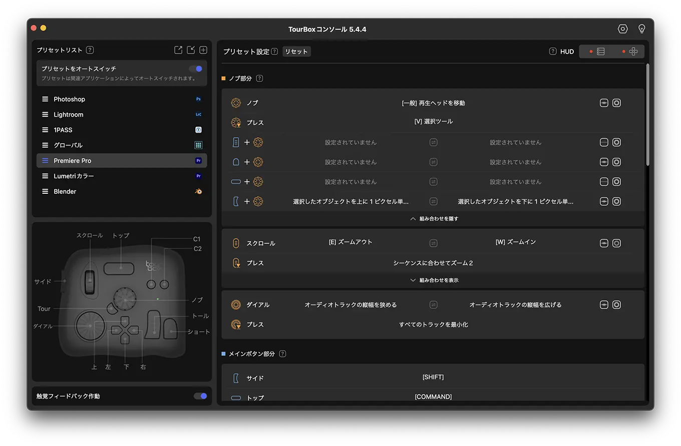Click speed icon in the スクロール row
681x446 pixels.
coord(616,243)
